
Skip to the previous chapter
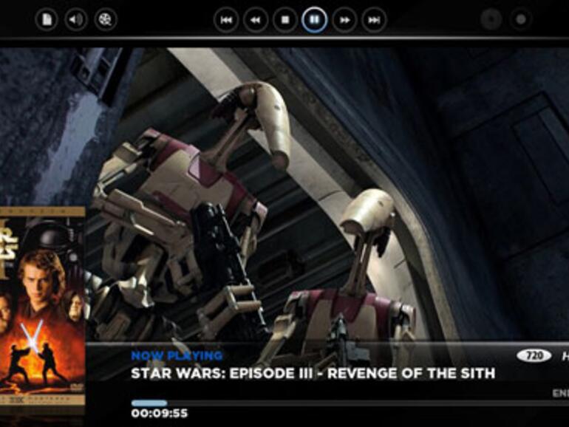(226, 20)
